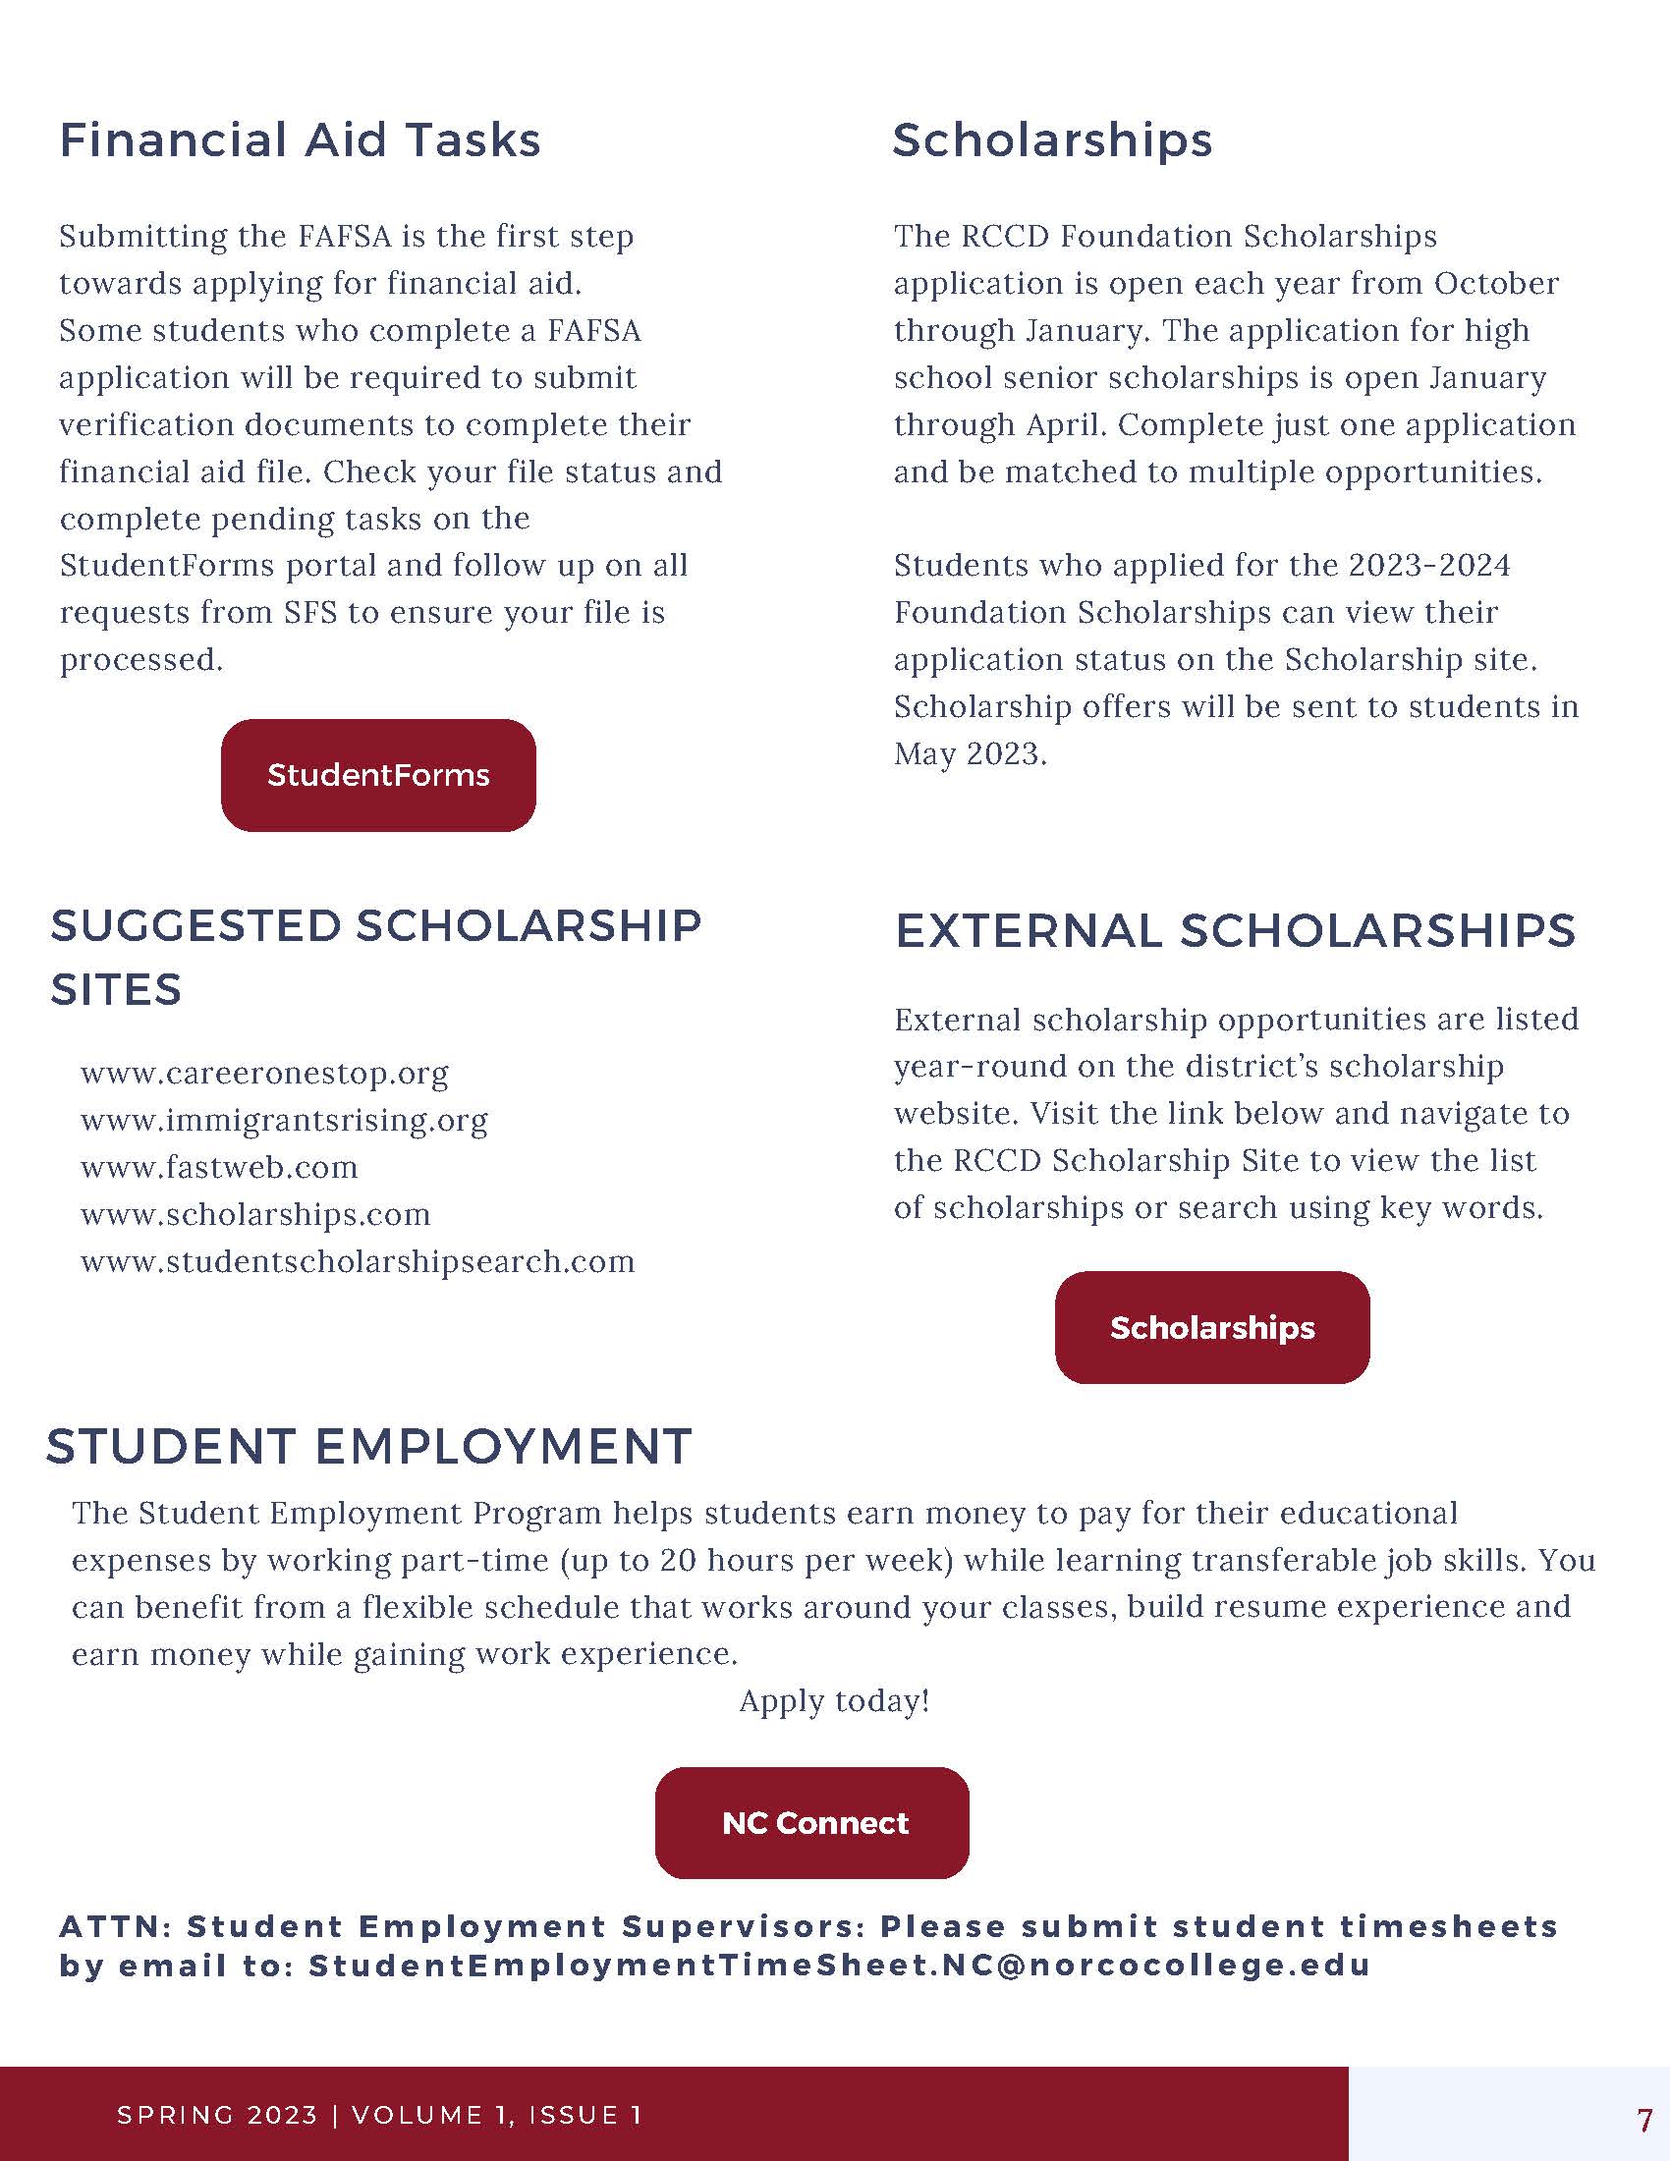Click the ATTN: Student Employment Supervisors notice

tap(808, 1945)
